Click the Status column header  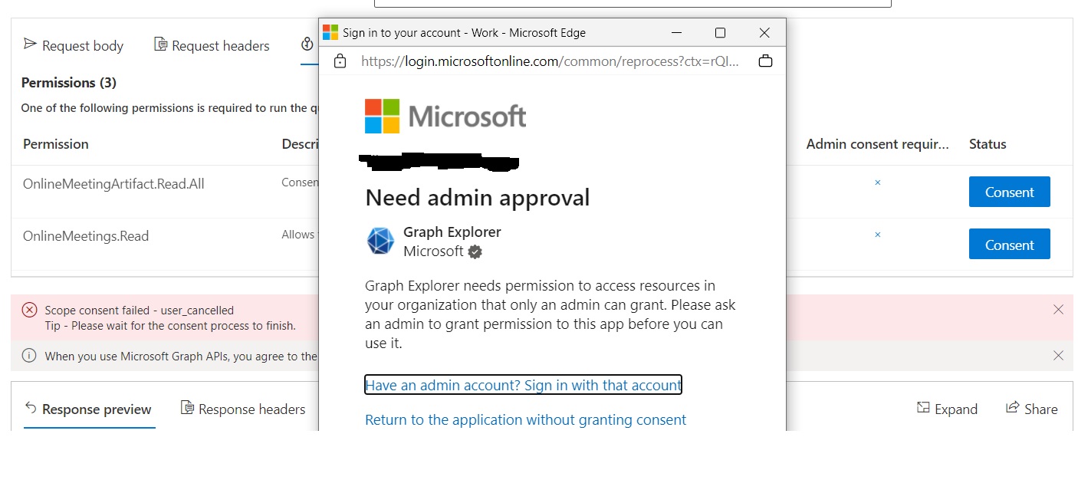988,144
